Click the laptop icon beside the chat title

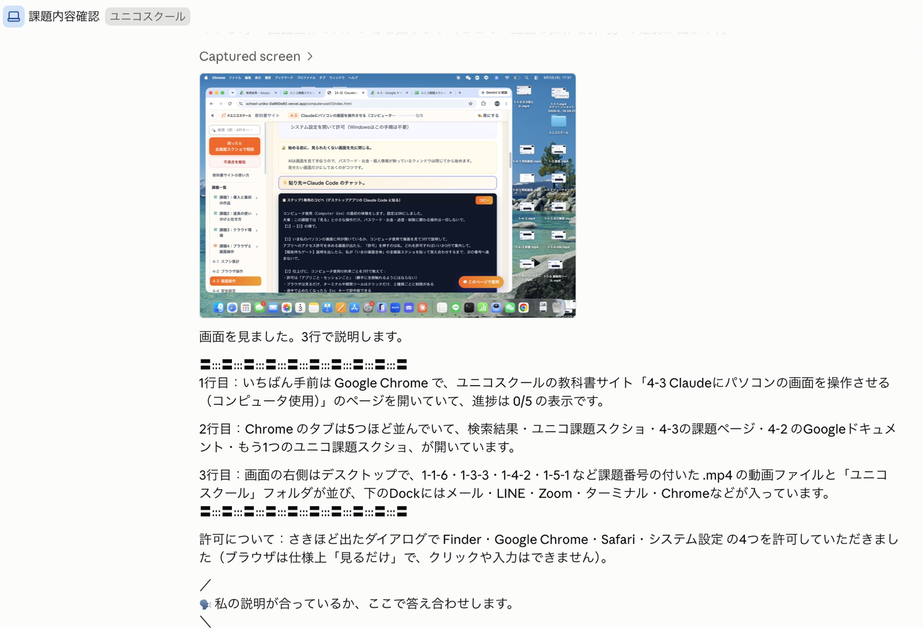(x=14, y=16)
